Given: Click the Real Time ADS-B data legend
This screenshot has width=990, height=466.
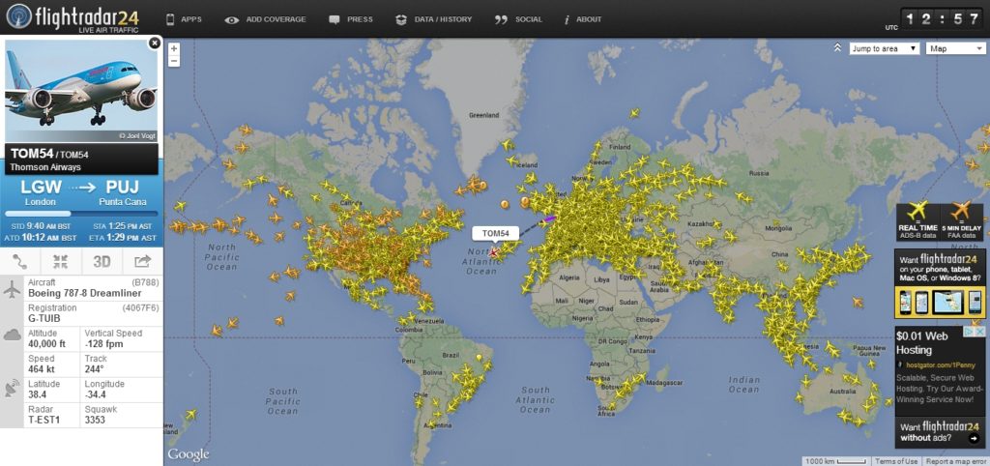Looking at the screenshot, I should 918,221.
